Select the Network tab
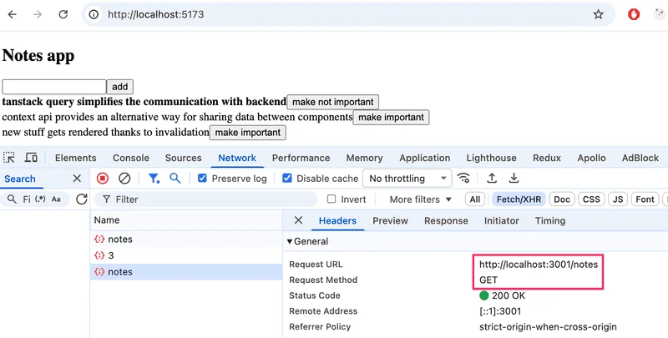The height and width of the screenshot is (338, 668). 237,158
